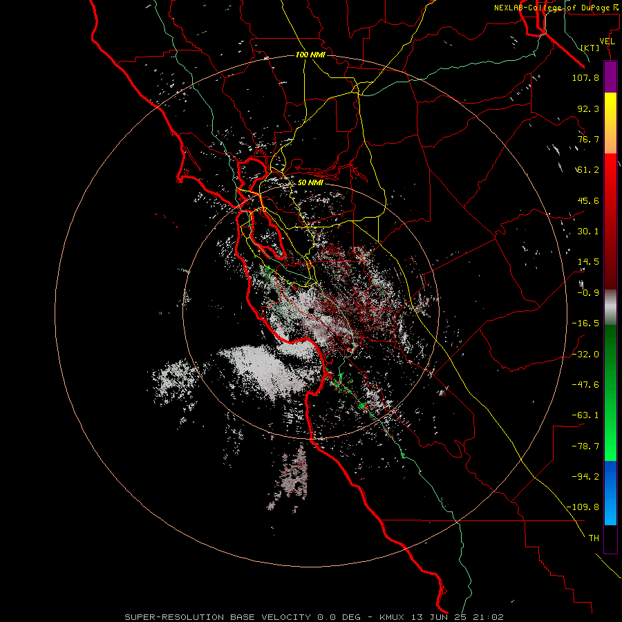
Task: Click the bright red segment of the color bar
Action: (x=610, y=221)
